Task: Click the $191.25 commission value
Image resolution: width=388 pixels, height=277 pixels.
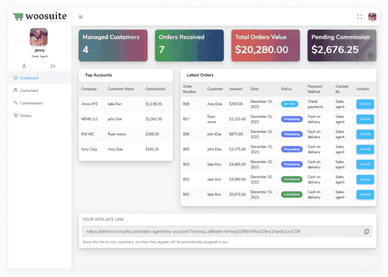Action: tap(152, 149)
